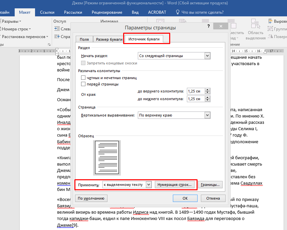Click the Что вы хотите сделать search box
This screenshot has height=230, width=287.
pos(203,12)
